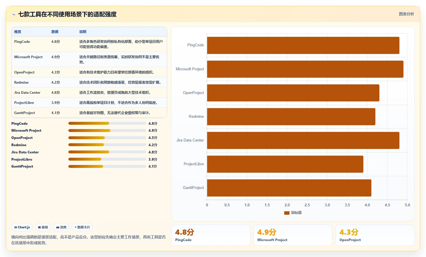Click the 进度 tag chip
Image resolution: width=426 pixels, height=257 pixels.
click(61, 227)
